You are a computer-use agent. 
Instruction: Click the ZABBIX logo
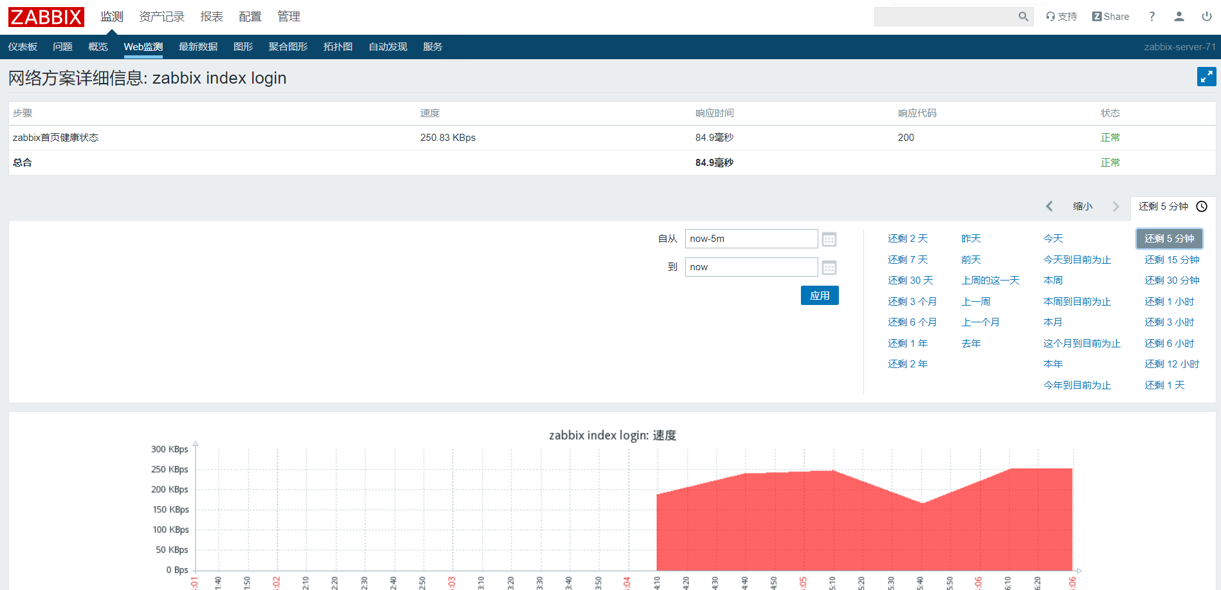pos(46,17)
